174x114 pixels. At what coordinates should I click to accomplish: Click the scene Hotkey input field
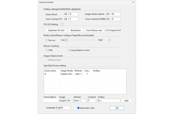(109, 100)
